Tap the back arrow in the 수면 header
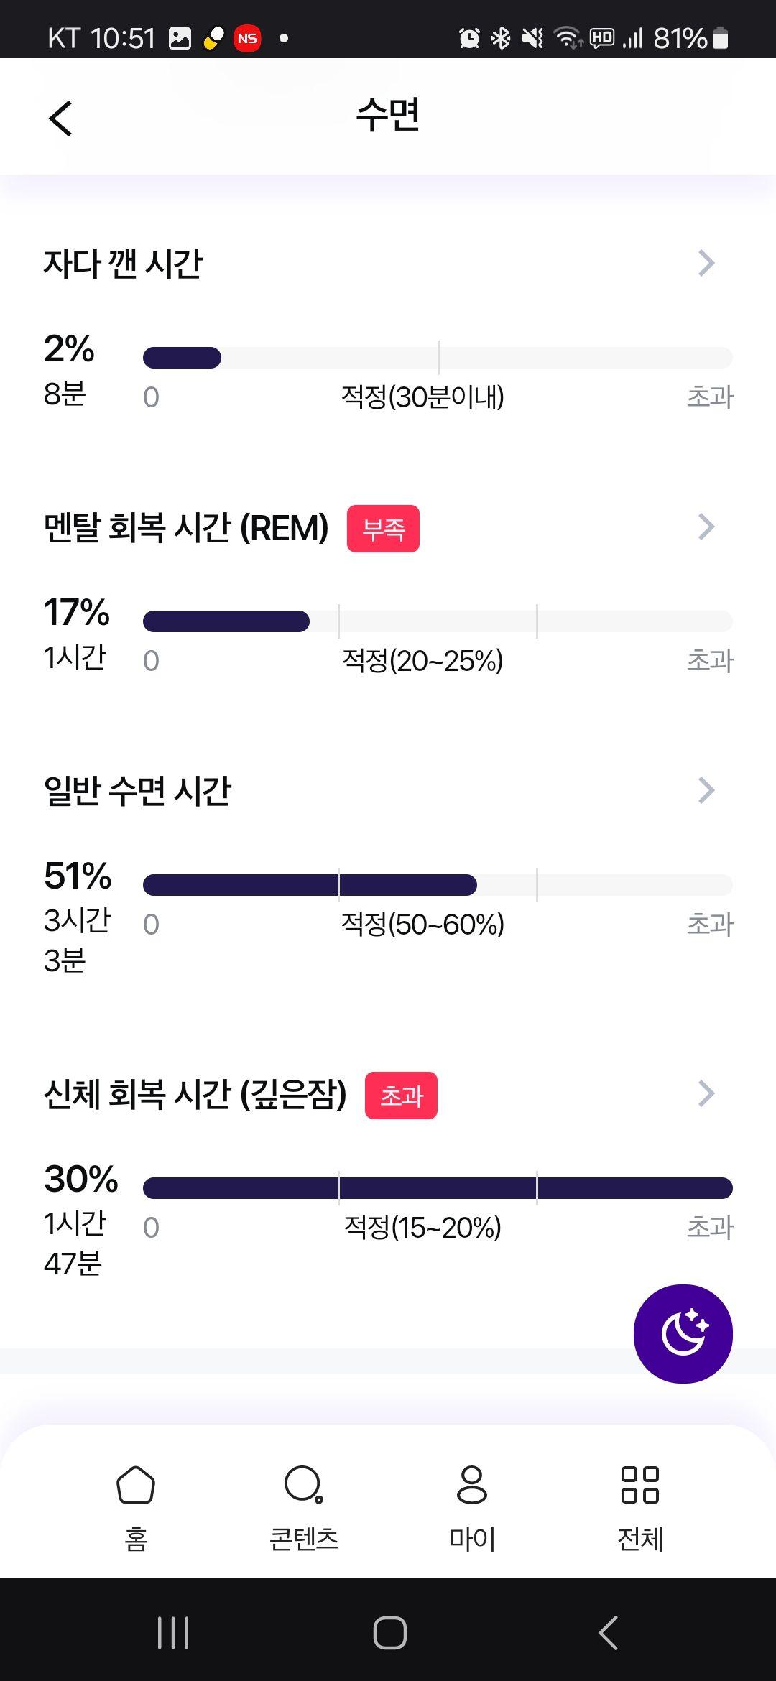Viewport: 776px width, 1681px height. tap(60, 118)
